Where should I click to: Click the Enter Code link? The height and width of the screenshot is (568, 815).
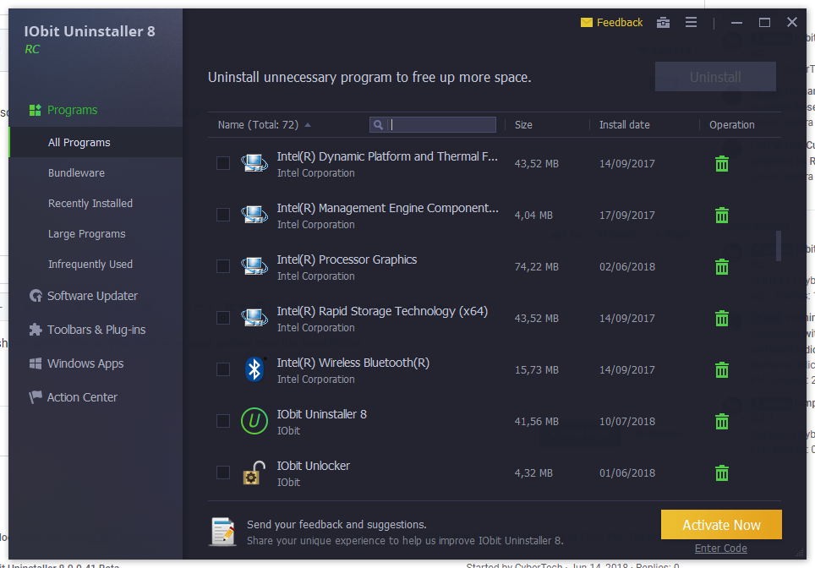point(720,549)
